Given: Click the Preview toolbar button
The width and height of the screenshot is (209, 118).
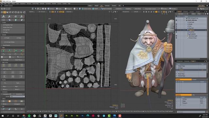Looking at the screenshot, I should click(173, 9).
